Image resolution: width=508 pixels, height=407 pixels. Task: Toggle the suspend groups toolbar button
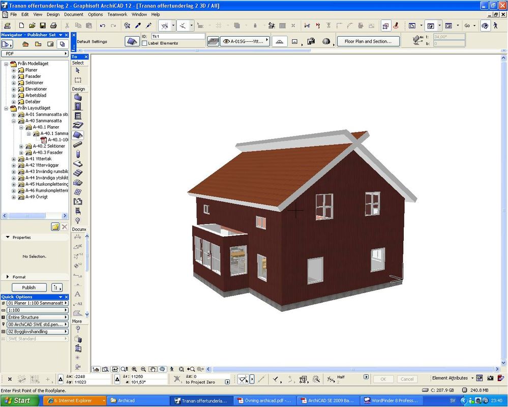point(385,25)
